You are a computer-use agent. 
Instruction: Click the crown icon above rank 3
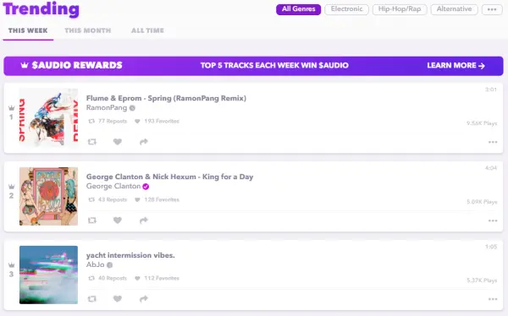11,265
